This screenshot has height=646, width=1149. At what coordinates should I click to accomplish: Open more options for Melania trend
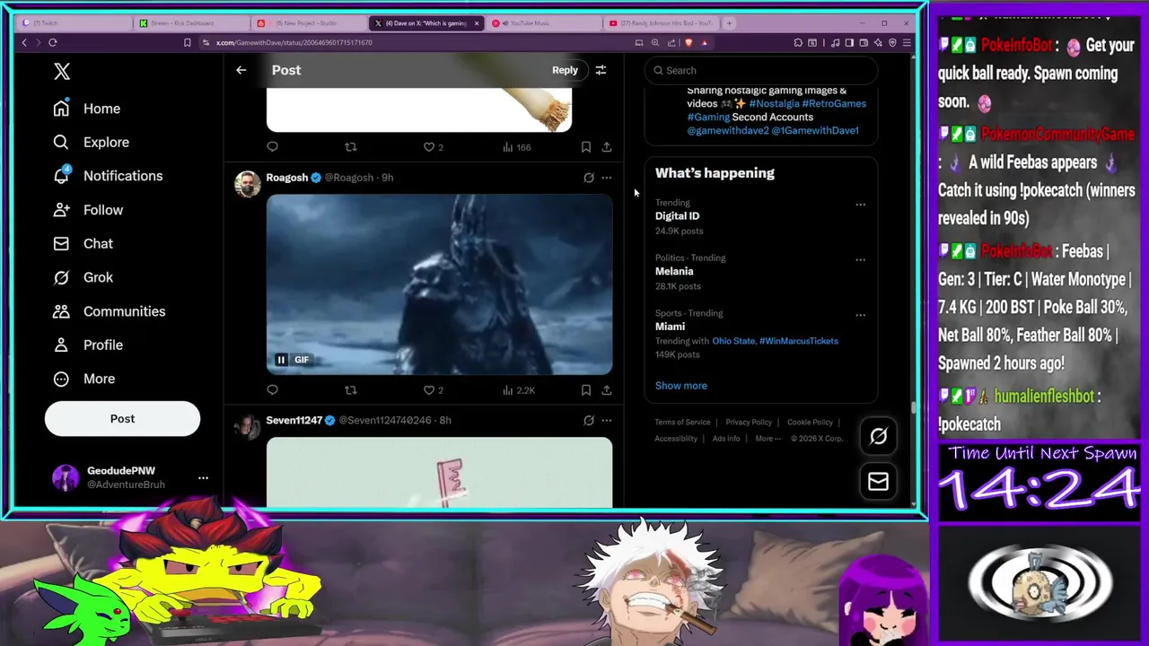click(860, 260)
